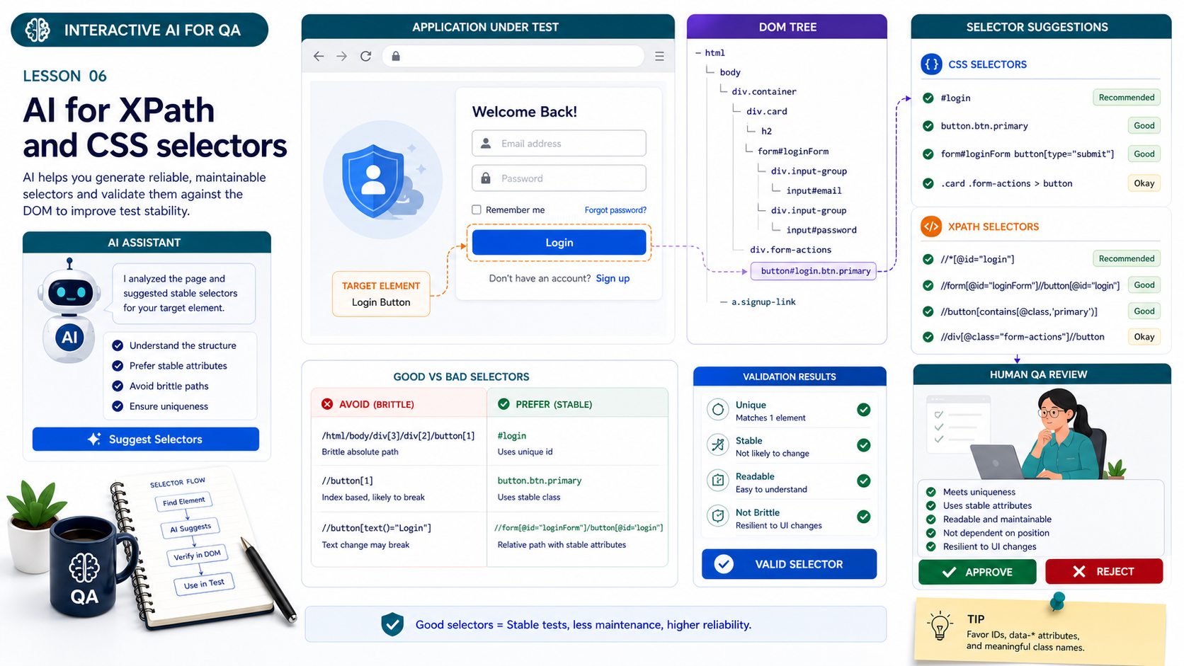Click the browser URL address bar

point(513,56)
